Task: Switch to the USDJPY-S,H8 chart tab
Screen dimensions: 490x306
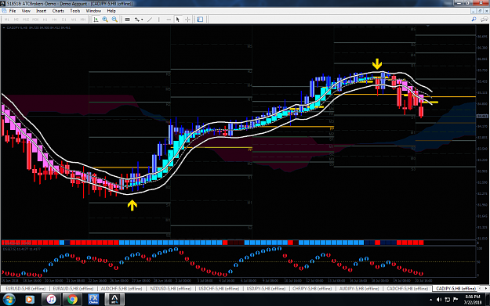Action: [266, 289]
